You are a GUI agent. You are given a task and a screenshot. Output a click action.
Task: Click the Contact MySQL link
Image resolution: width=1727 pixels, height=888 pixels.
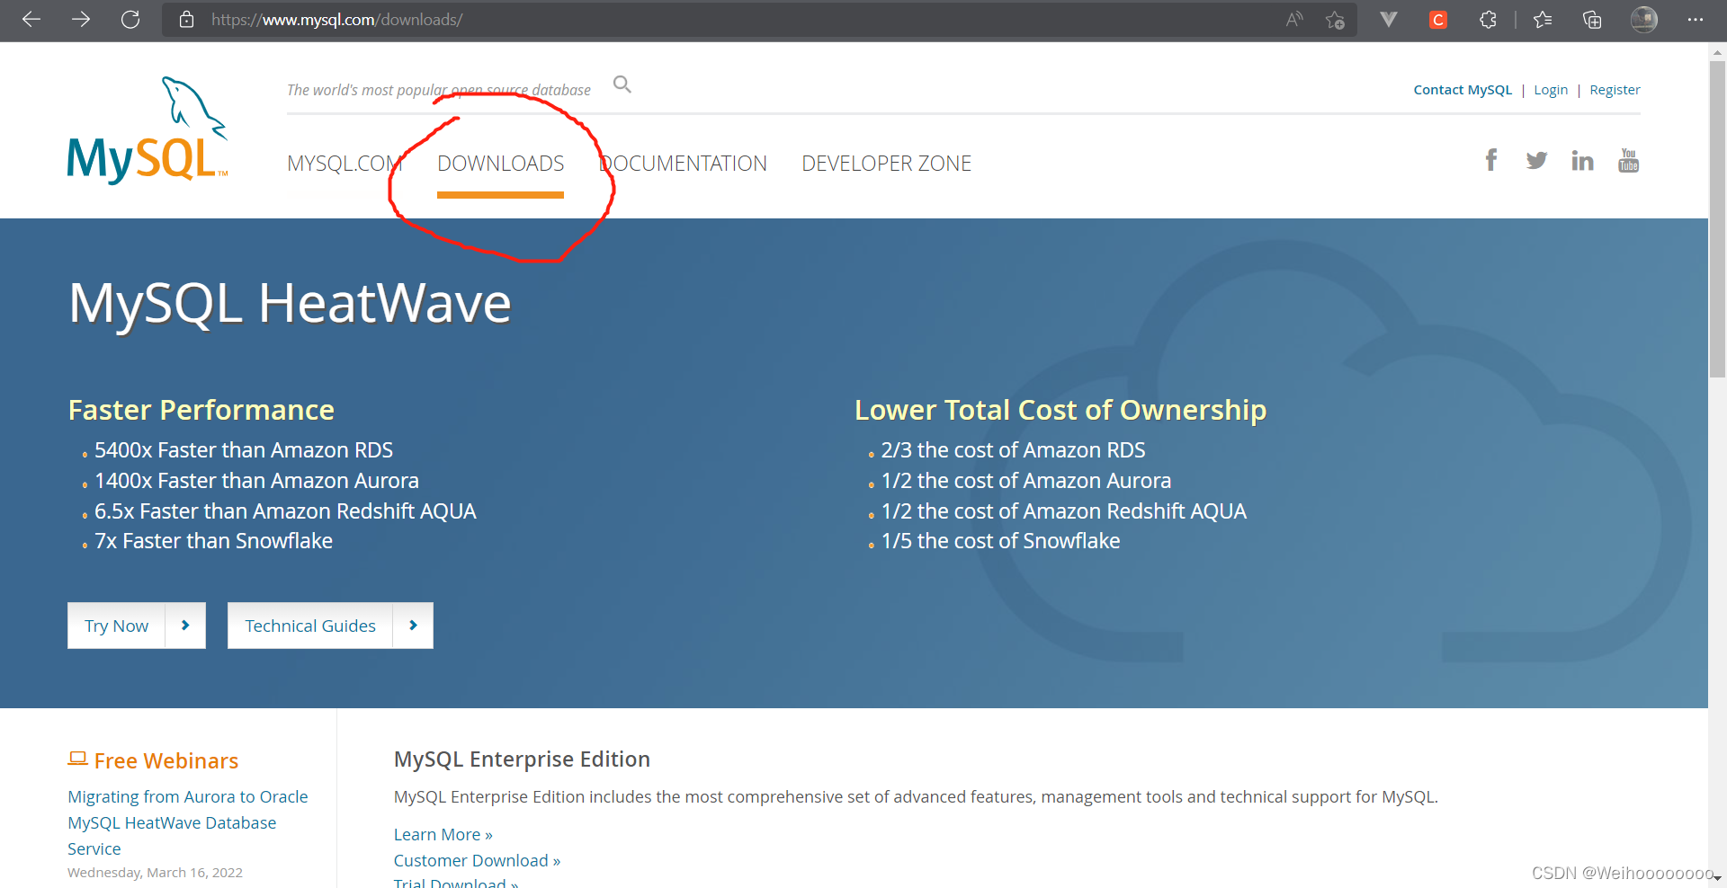[1463, 90]
